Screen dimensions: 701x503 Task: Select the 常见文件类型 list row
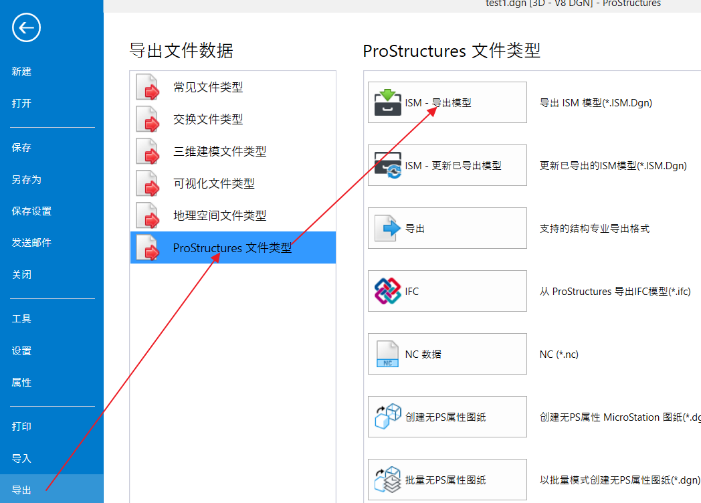233,87
